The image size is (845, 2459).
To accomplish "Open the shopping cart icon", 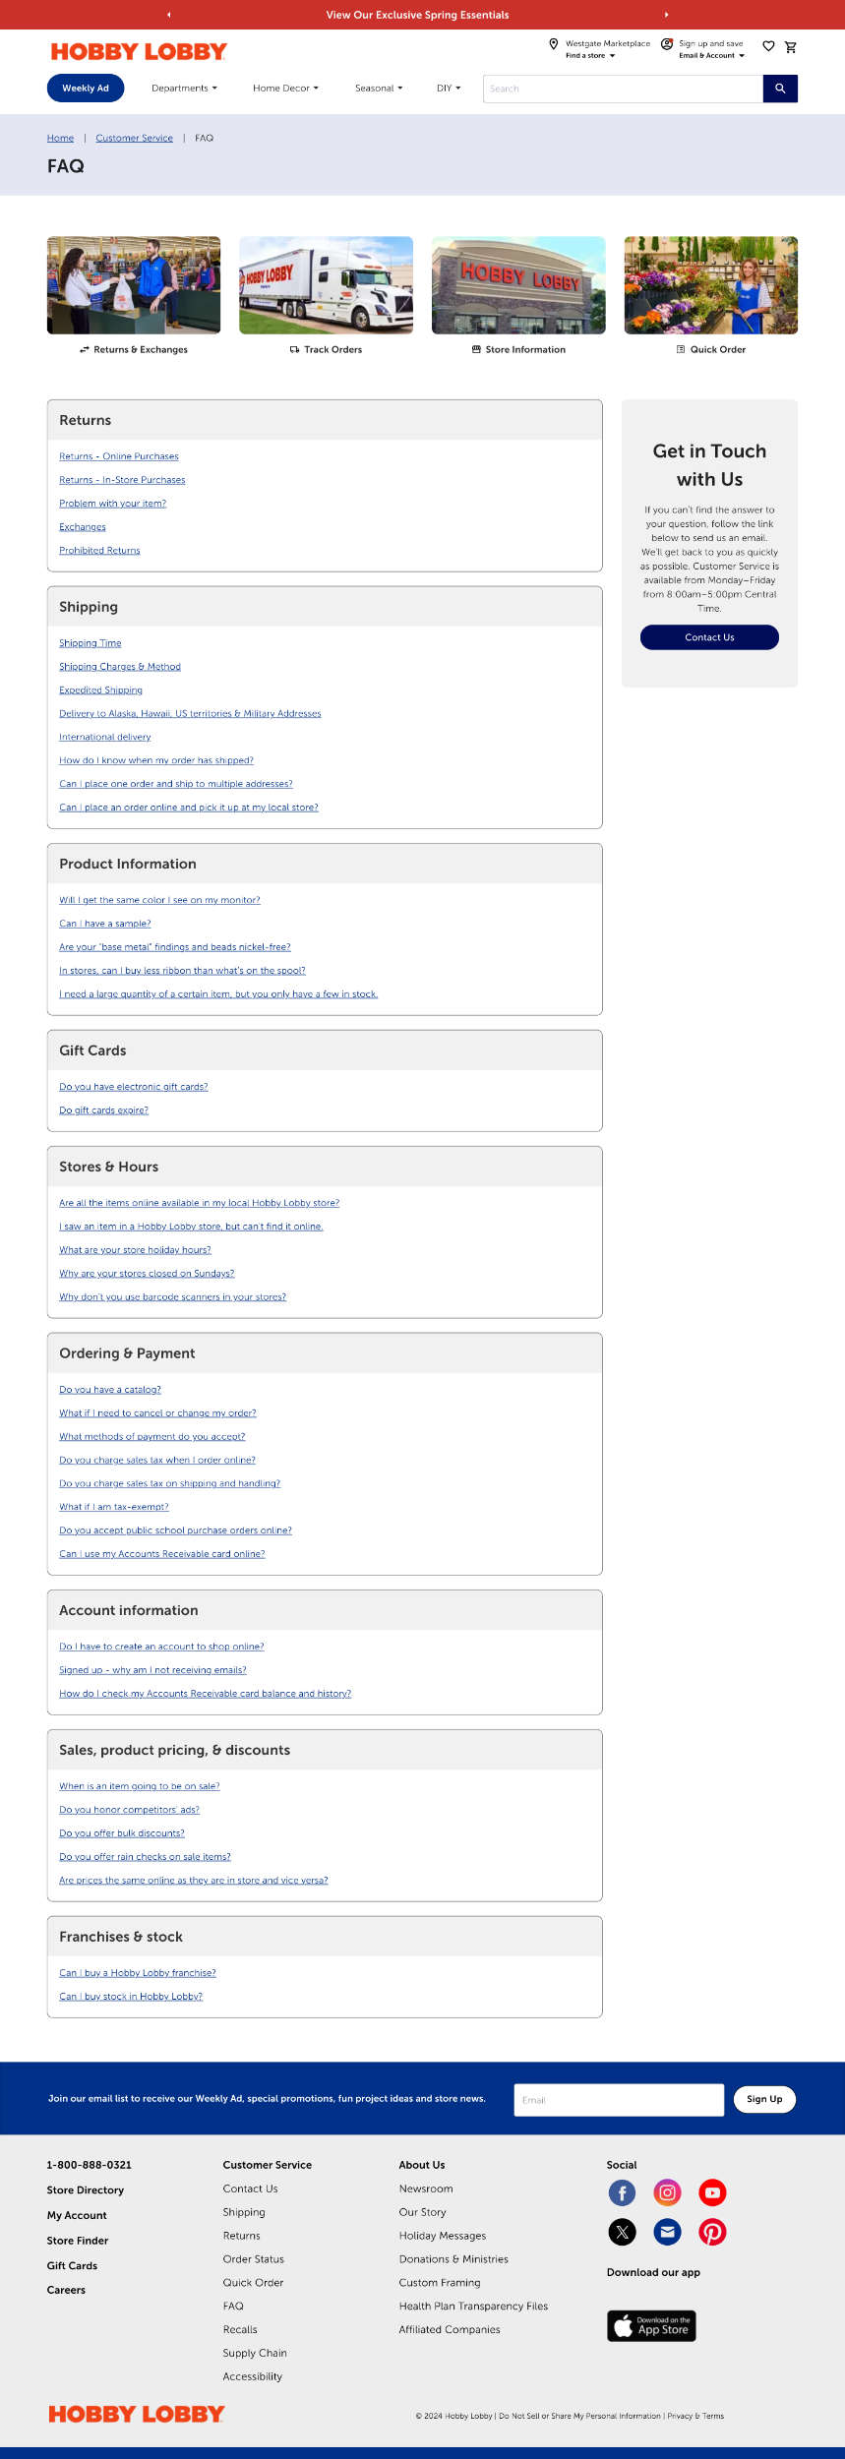I will click(x=790, y=47).
